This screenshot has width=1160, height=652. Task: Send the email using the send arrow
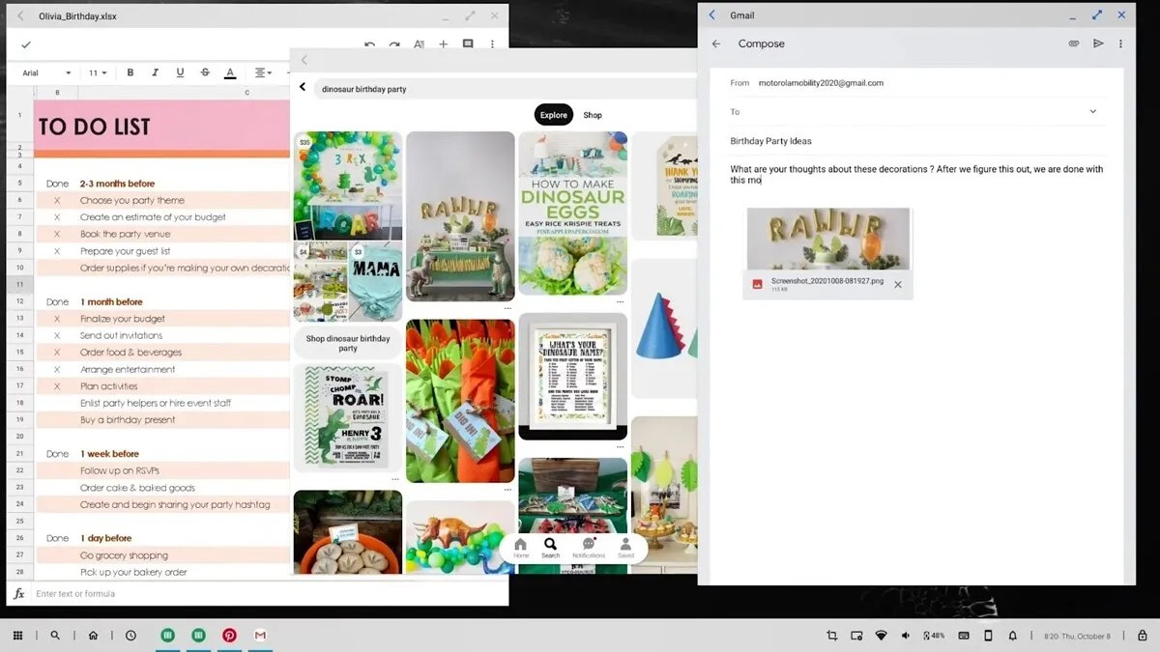coord(1099,43)
